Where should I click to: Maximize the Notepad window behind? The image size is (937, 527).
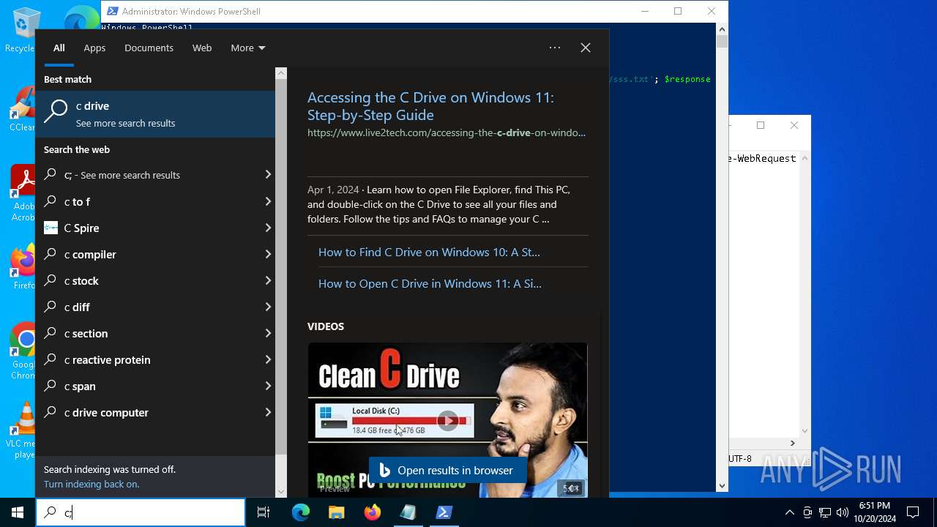click(761, 125)
